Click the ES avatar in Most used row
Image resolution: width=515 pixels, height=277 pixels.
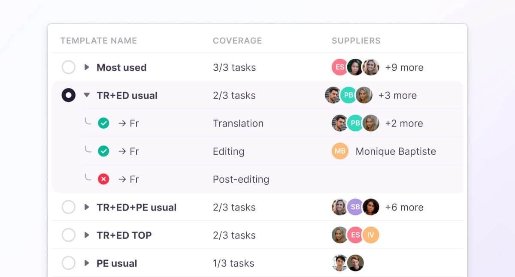click(x=339, y=67)
